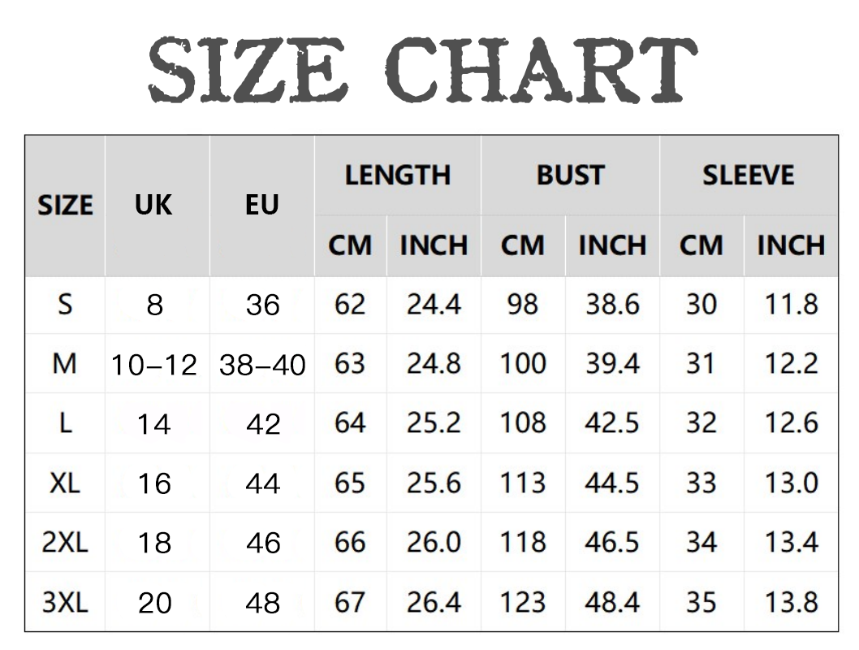
Task: Click the SLEEVE header cell
Action: (748, 175)
